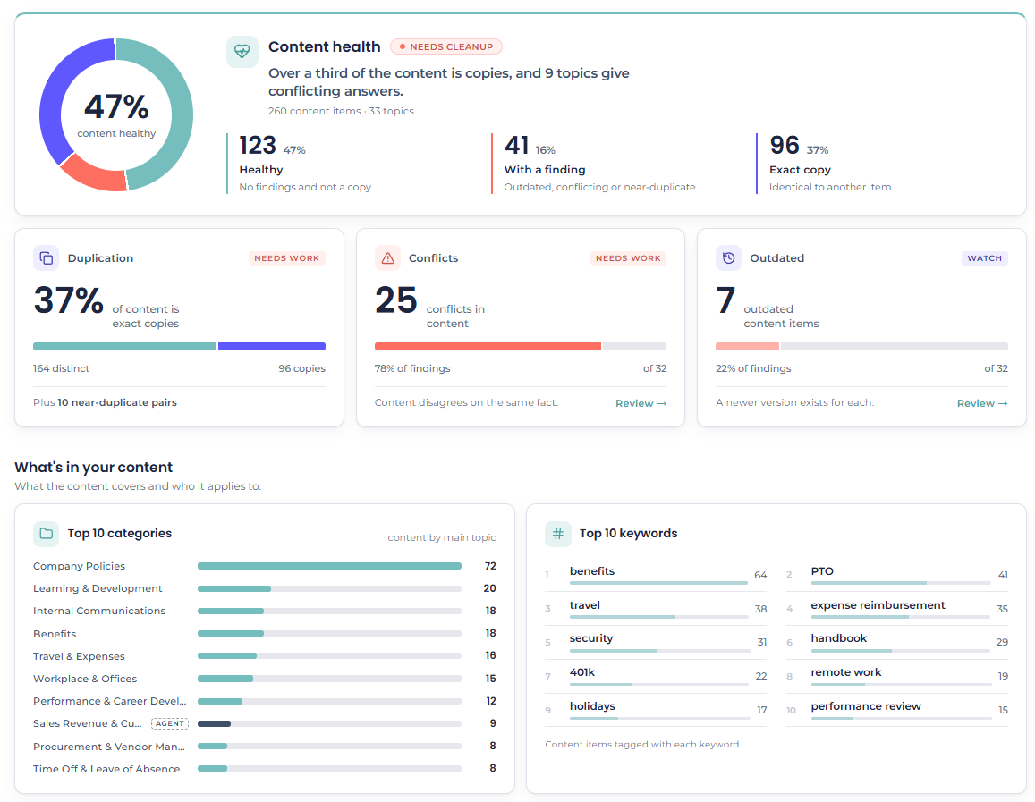The image size is (1035, 802).
Task: Click the 96 copies label
Action: tap(301, 368)
